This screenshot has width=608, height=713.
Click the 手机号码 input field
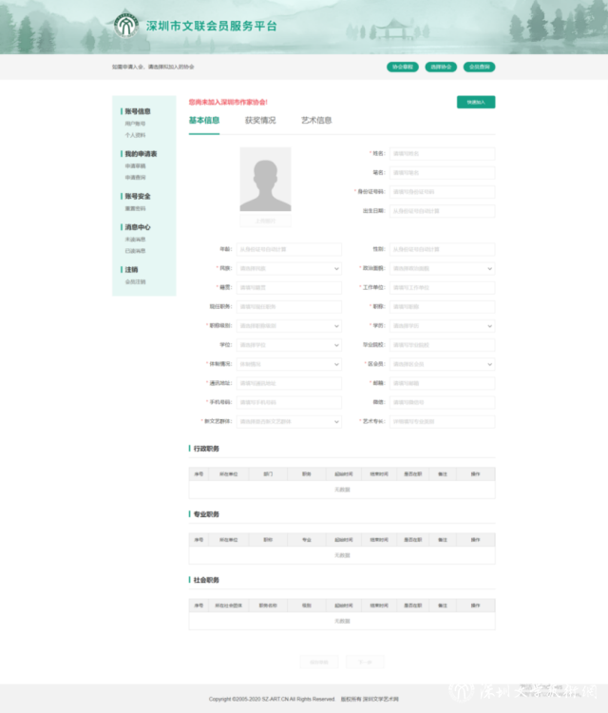[x=288, y=402]
